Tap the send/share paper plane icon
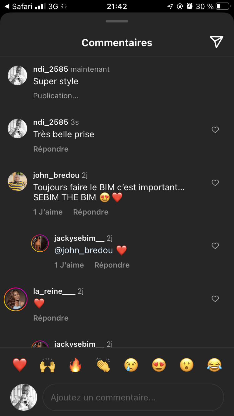 coord(216,42)
